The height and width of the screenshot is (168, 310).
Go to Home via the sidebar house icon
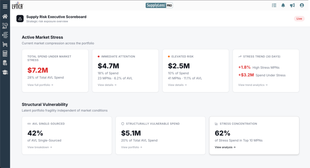[x=5, y=16]
